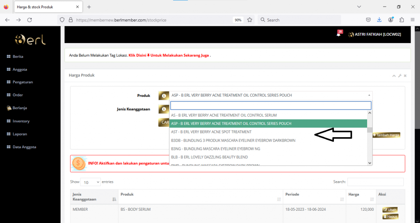420x223 pixels.
Task: Click the page reload icon
Action: [30, 20]
